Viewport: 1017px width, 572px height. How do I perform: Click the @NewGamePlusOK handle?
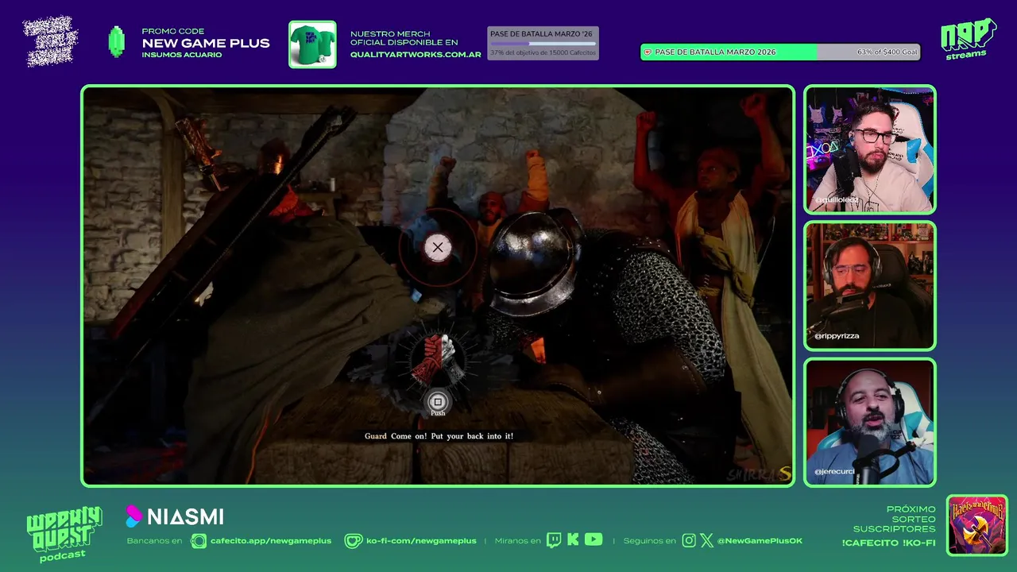click(x=760, y=541)
